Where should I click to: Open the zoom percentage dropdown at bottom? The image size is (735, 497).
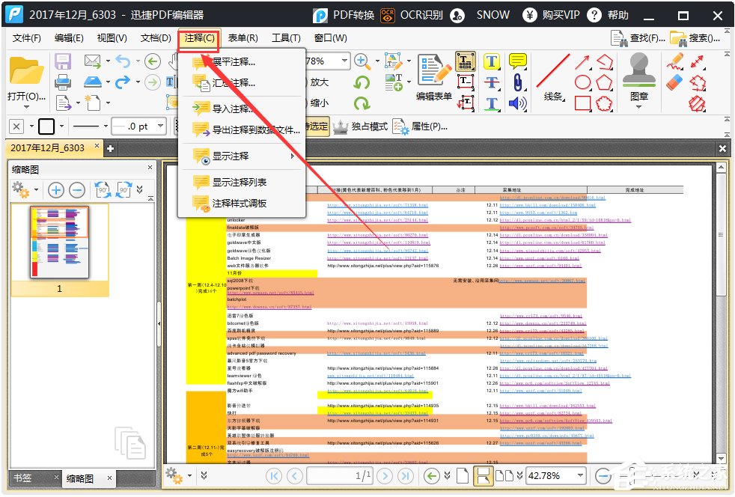[x=579, y=476]
